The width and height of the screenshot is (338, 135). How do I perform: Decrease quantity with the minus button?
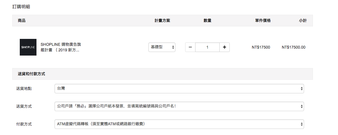pos(190,47)
